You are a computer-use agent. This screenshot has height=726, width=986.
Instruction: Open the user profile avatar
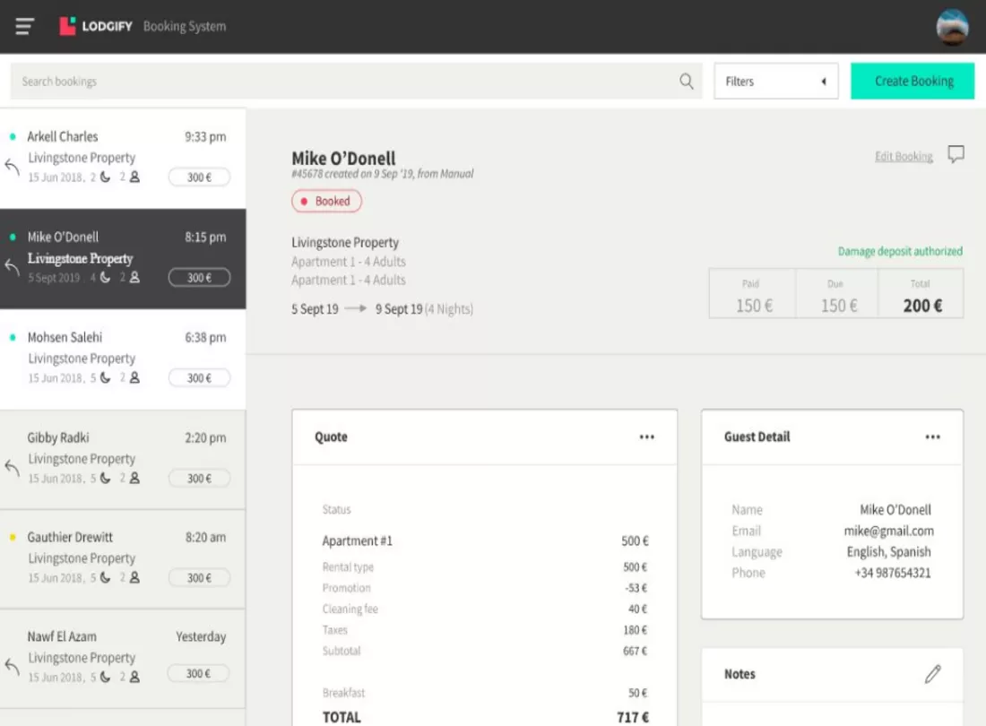pyautogui.click(x=952, y=27)
